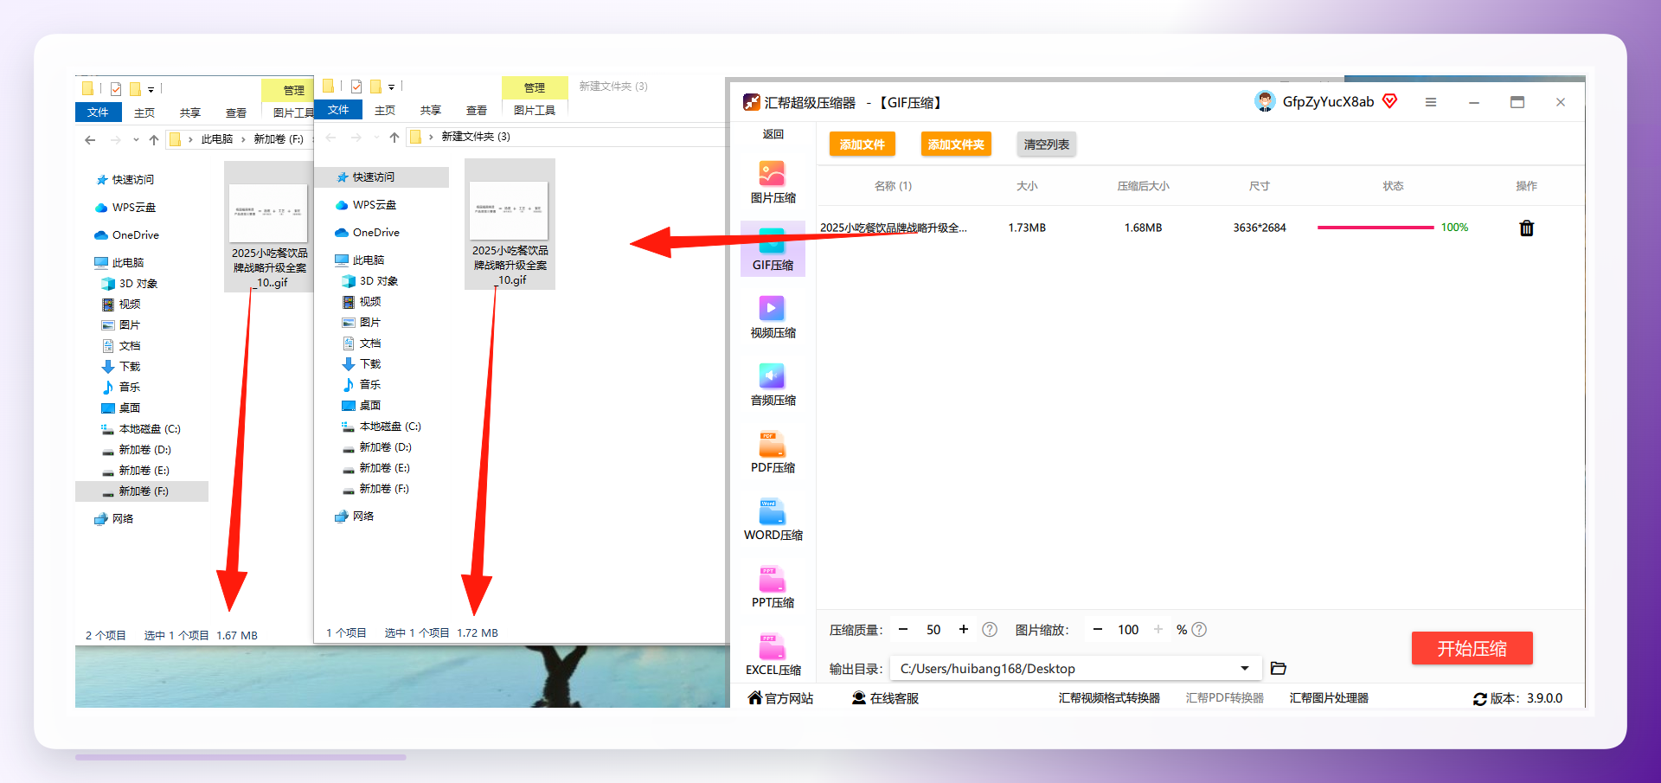Click the user avatar GfpZyYucX8ab
Screen dimensions: 1661x783
1265,102
